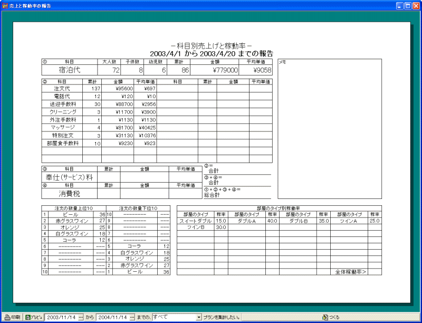This screenshot has height=323, width=422.
Task: Open date picker beside 2003/11/14 start date
Action: click(81, 317)
